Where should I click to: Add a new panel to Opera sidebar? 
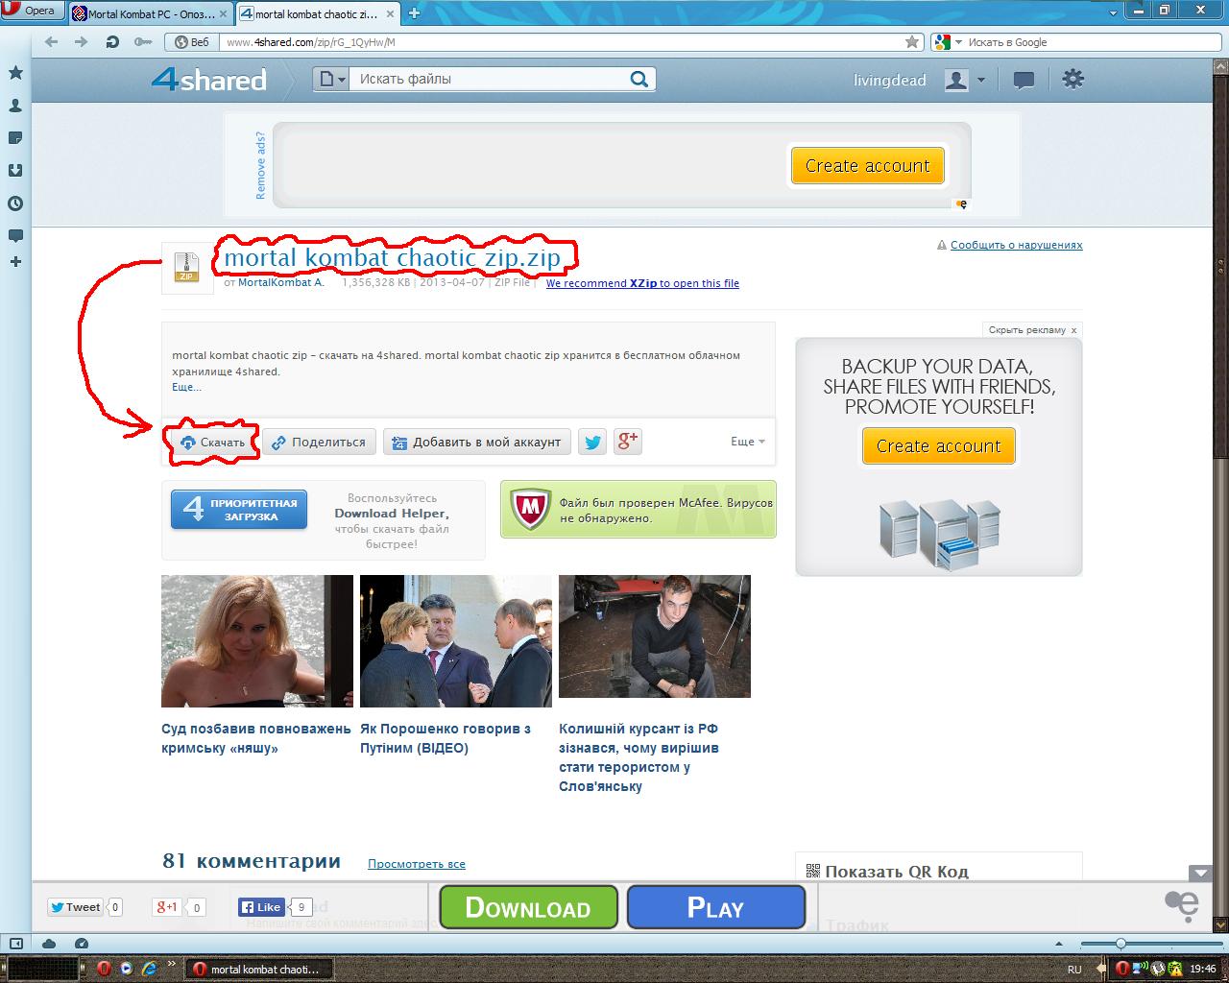click(x=15, y=262)
